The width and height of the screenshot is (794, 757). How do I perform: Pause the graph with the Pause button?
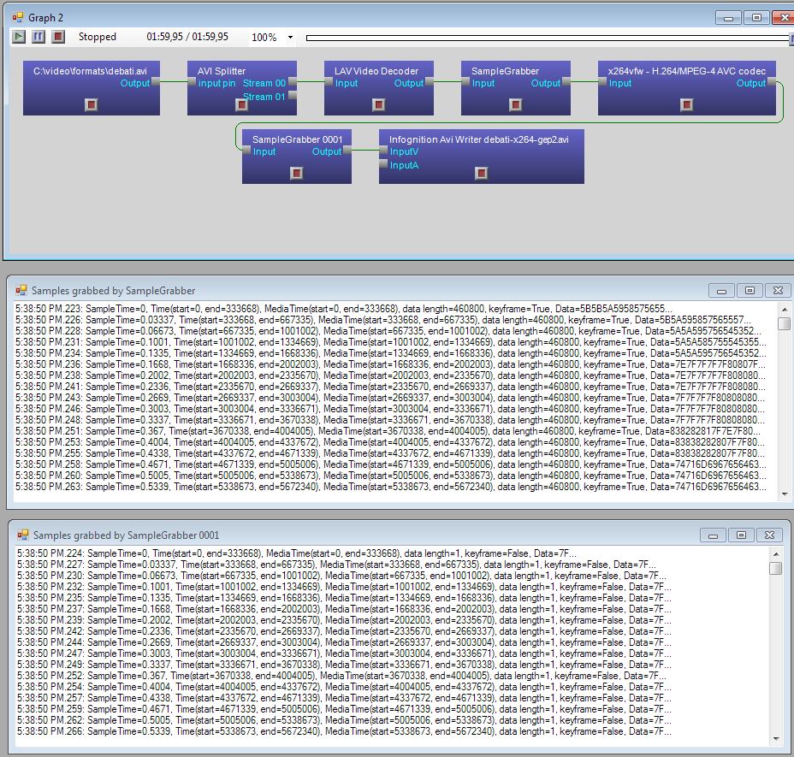pyautogui.click(x=39, y=37)
